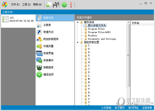Select the G: drive entry
Image resolution: width=155 pixels, height=111 pixels.
click(x=89, y=59)
